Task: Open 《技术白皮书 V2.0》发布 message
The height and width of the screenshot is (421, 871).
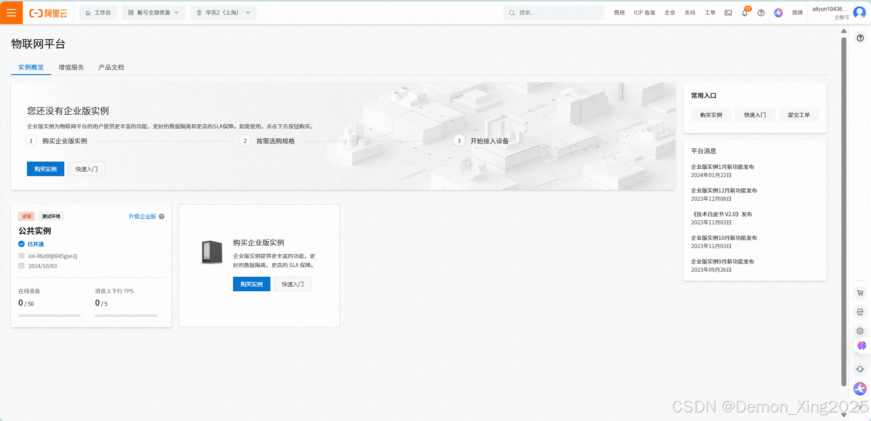Action: [x=721, y=214]
